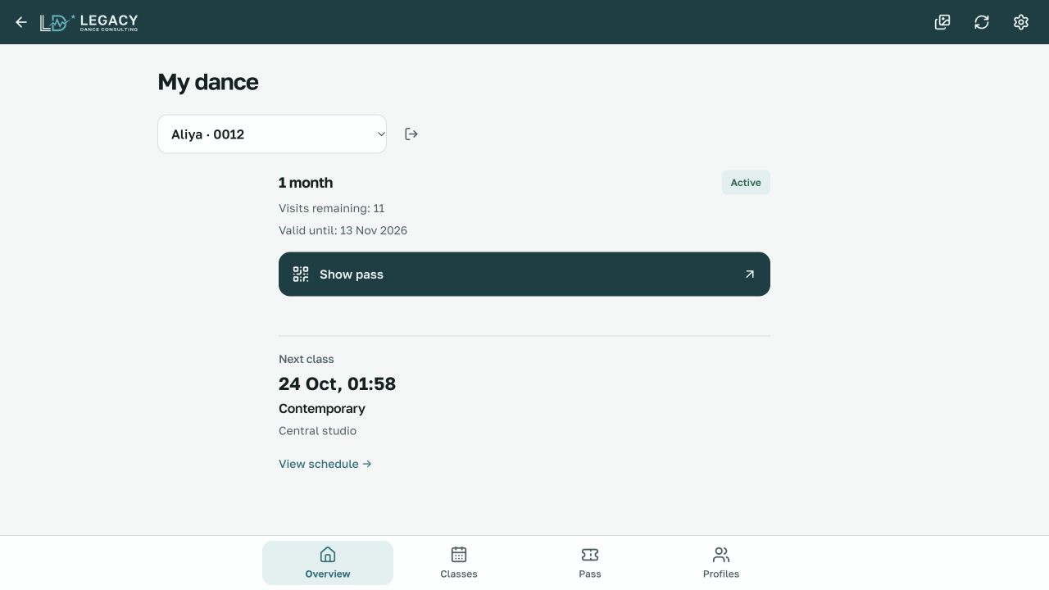Open the image gallery icon in header

(942, 22)
